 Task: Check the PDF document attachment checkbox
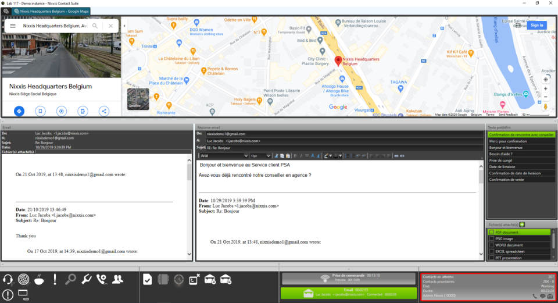tap(492, 232)
